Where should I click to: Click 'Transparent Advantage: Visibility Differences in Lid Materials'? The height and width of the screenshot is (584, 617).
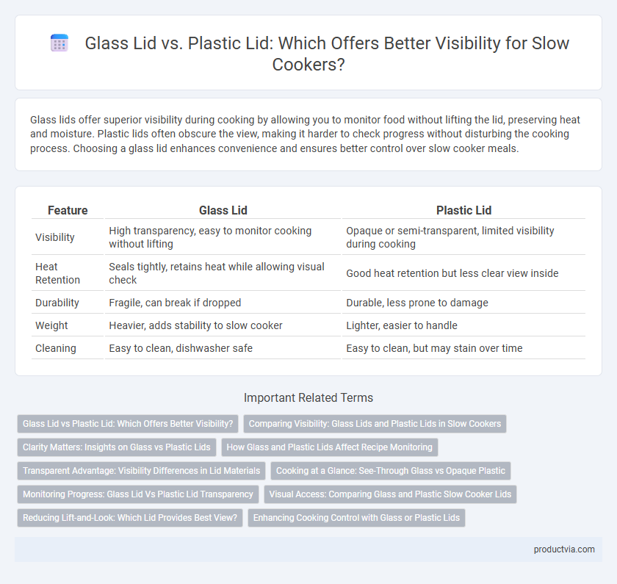[141, 471]
